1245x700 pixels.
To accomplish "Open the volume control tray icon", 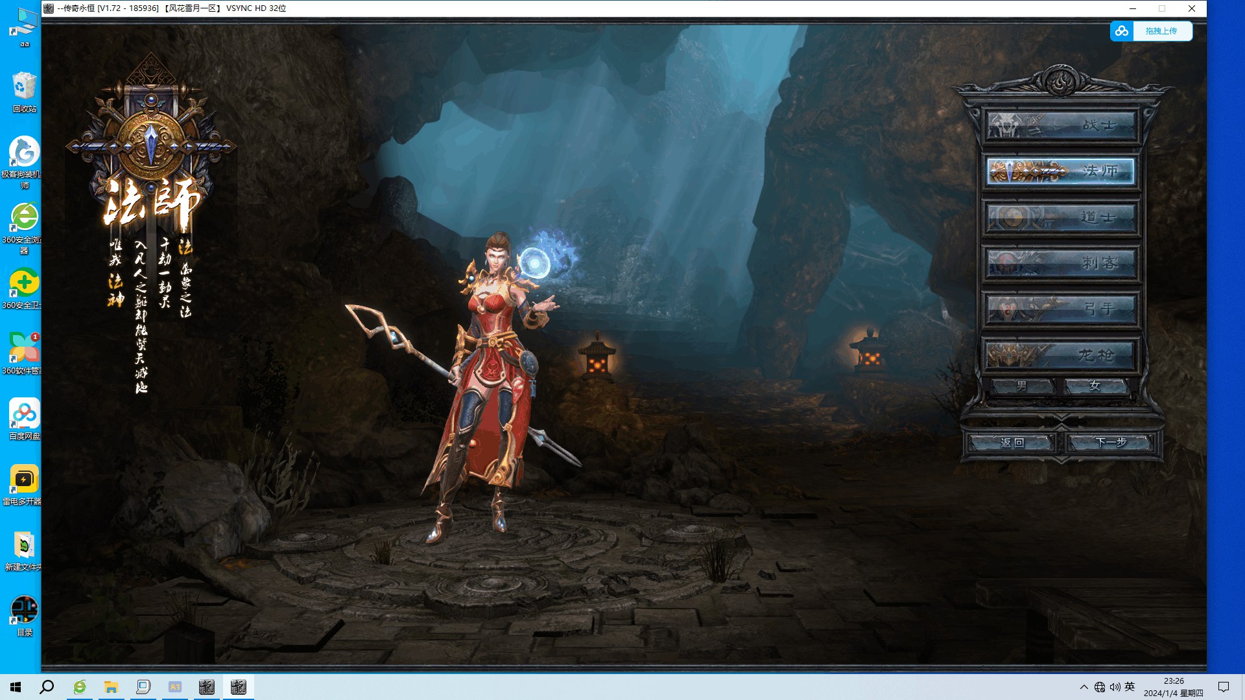I will click(x=1115, y=687).
